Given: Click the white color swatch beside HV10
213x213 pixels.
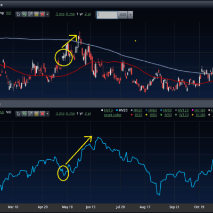Looking at the screenshot, I should [x=102, y=110].
